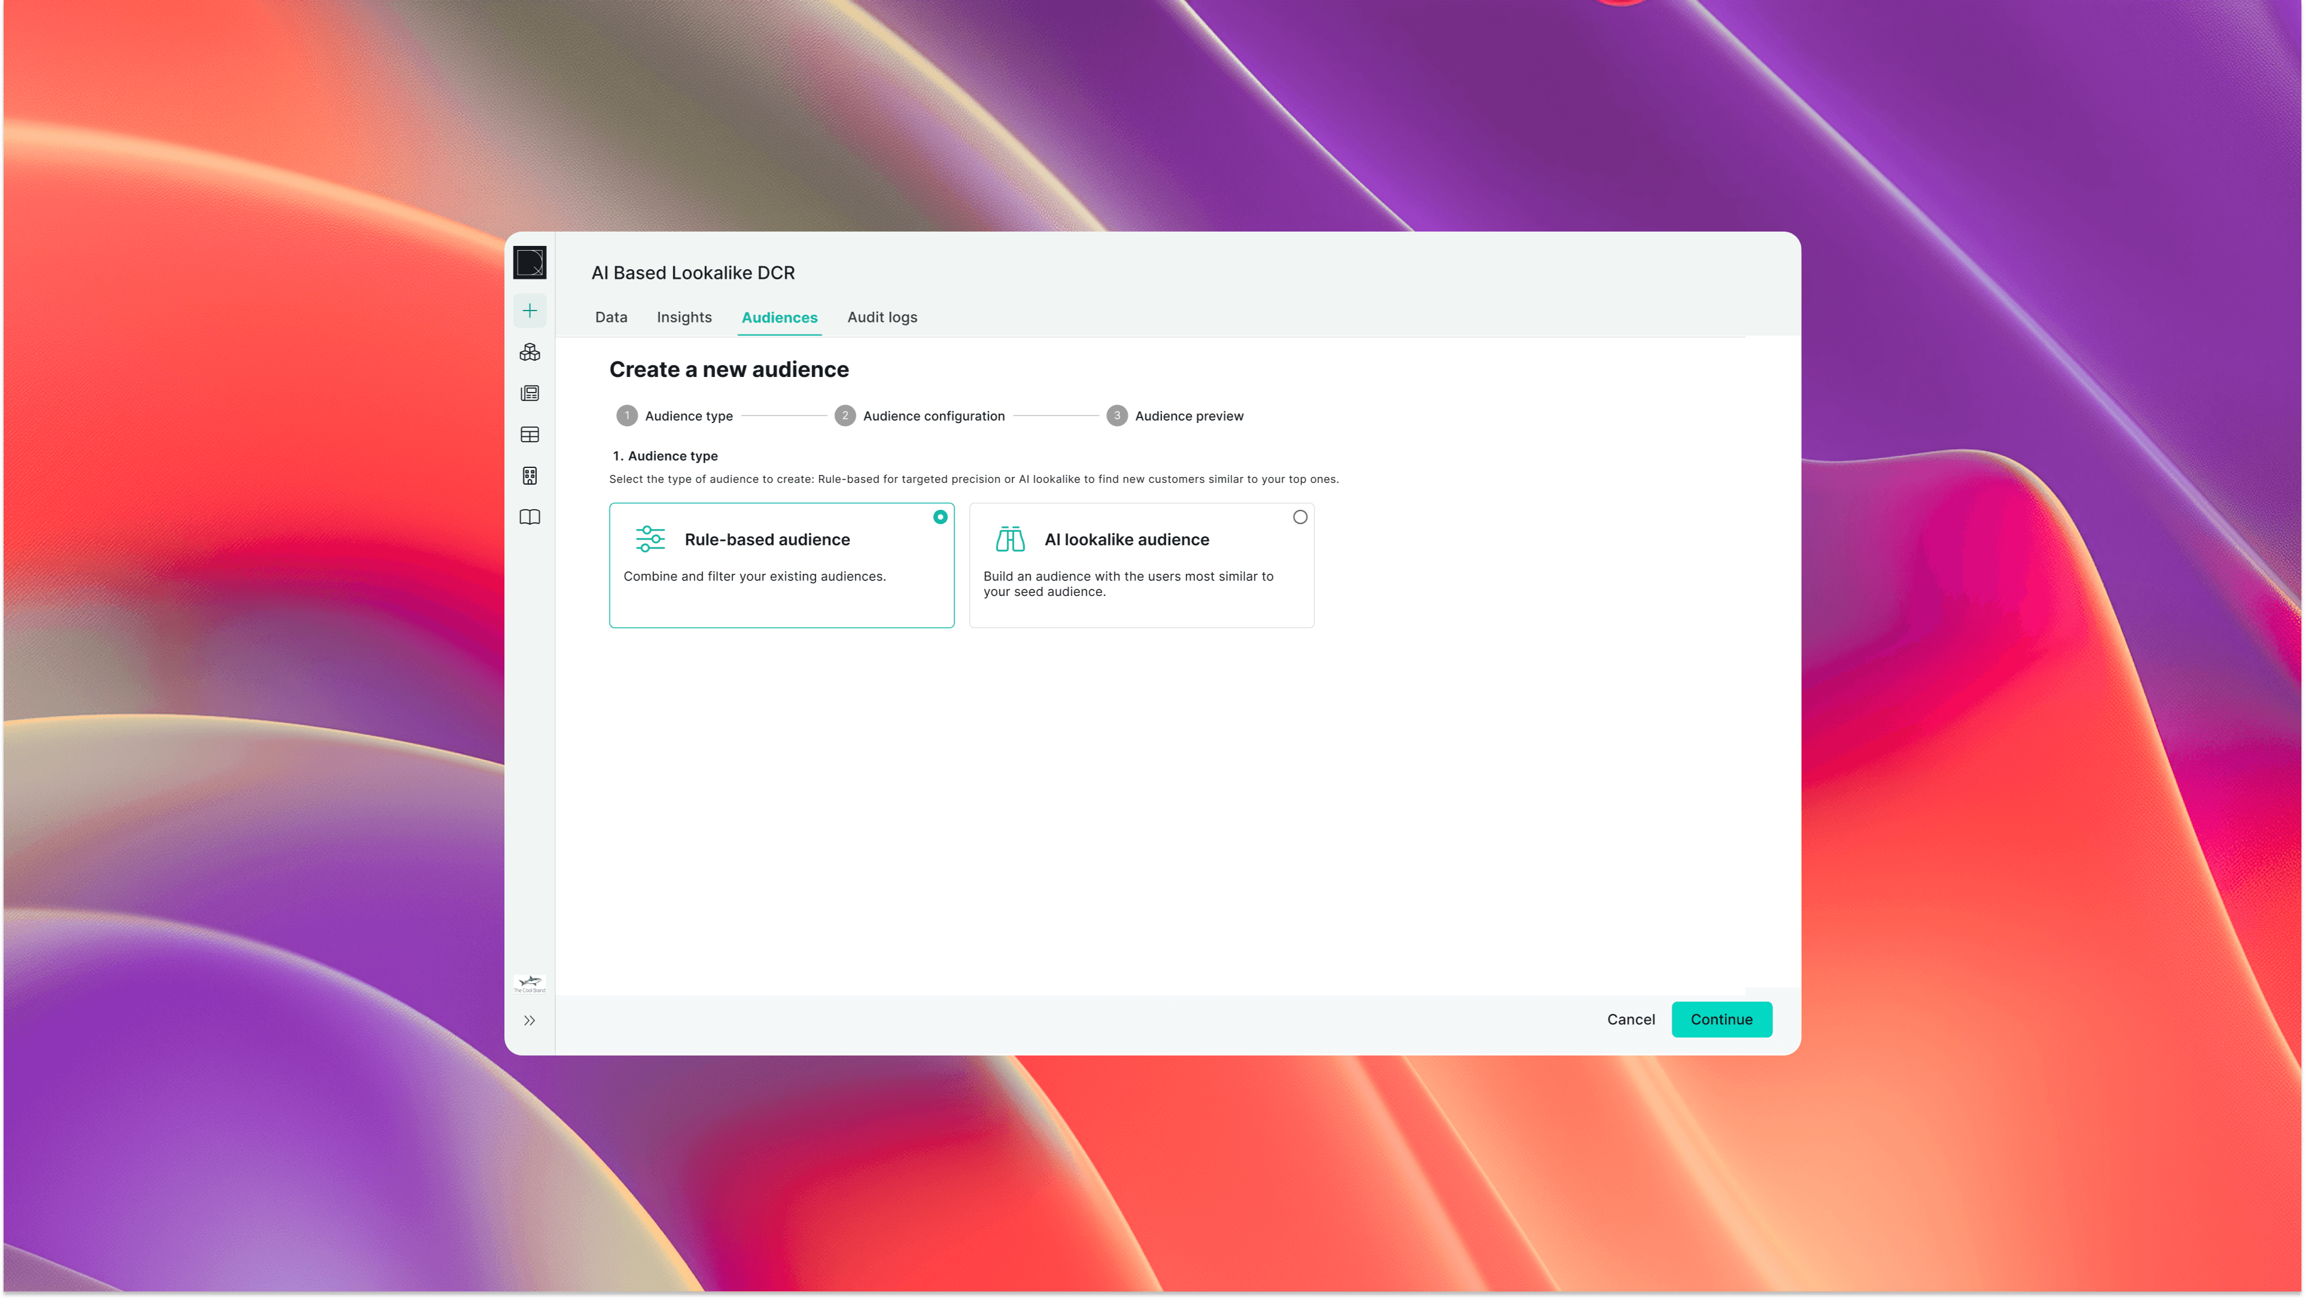Click the AI lookalike audience card title
Screen dimensions: 2305x1299
(x=1126, y=540)
